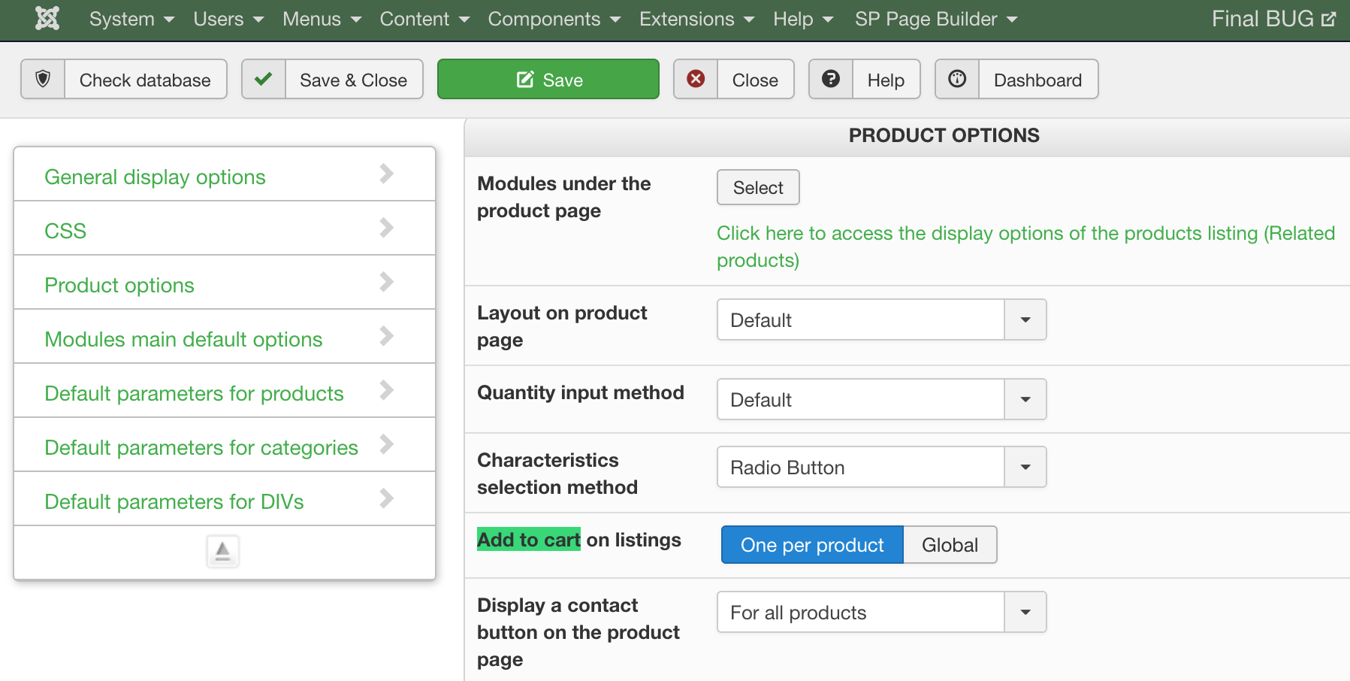
Task: Click the Joomla logo icon
Action: coord(47,19)
